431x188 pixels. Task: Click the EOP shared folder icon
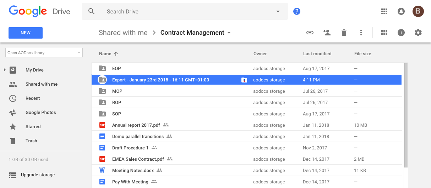click(102, 68)
